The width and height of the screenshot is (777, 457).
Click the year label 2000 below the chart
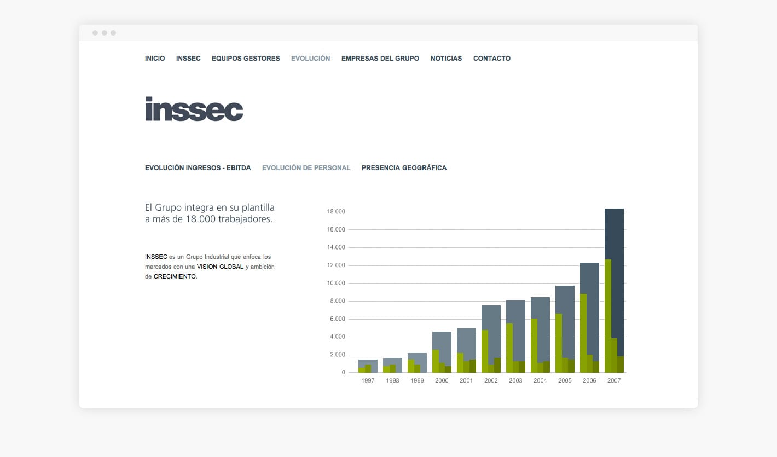click(x=442, y=380)
